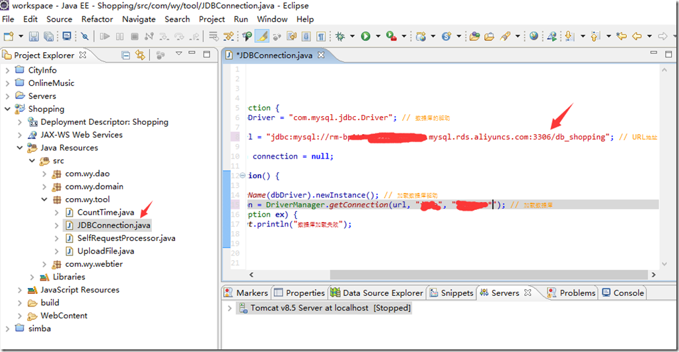Click the Terminate debug icon

point(135,36)
